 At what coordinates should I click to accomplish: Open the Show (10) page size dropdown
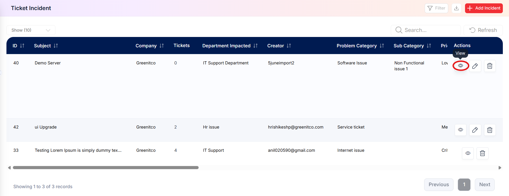(x=31, y=30)
